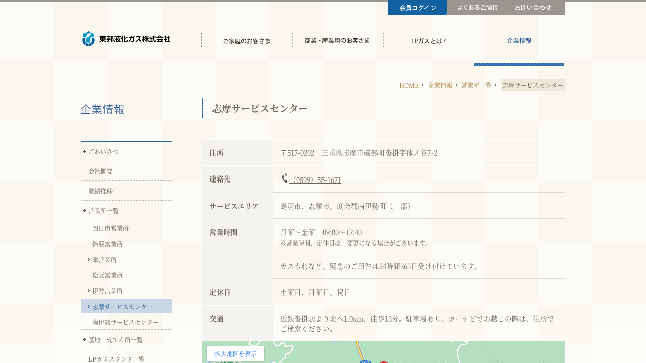The height and width of the screenshot is (363, 646).
Task: Open 会社概要 sidebar item
Action: tap(100, 171)
